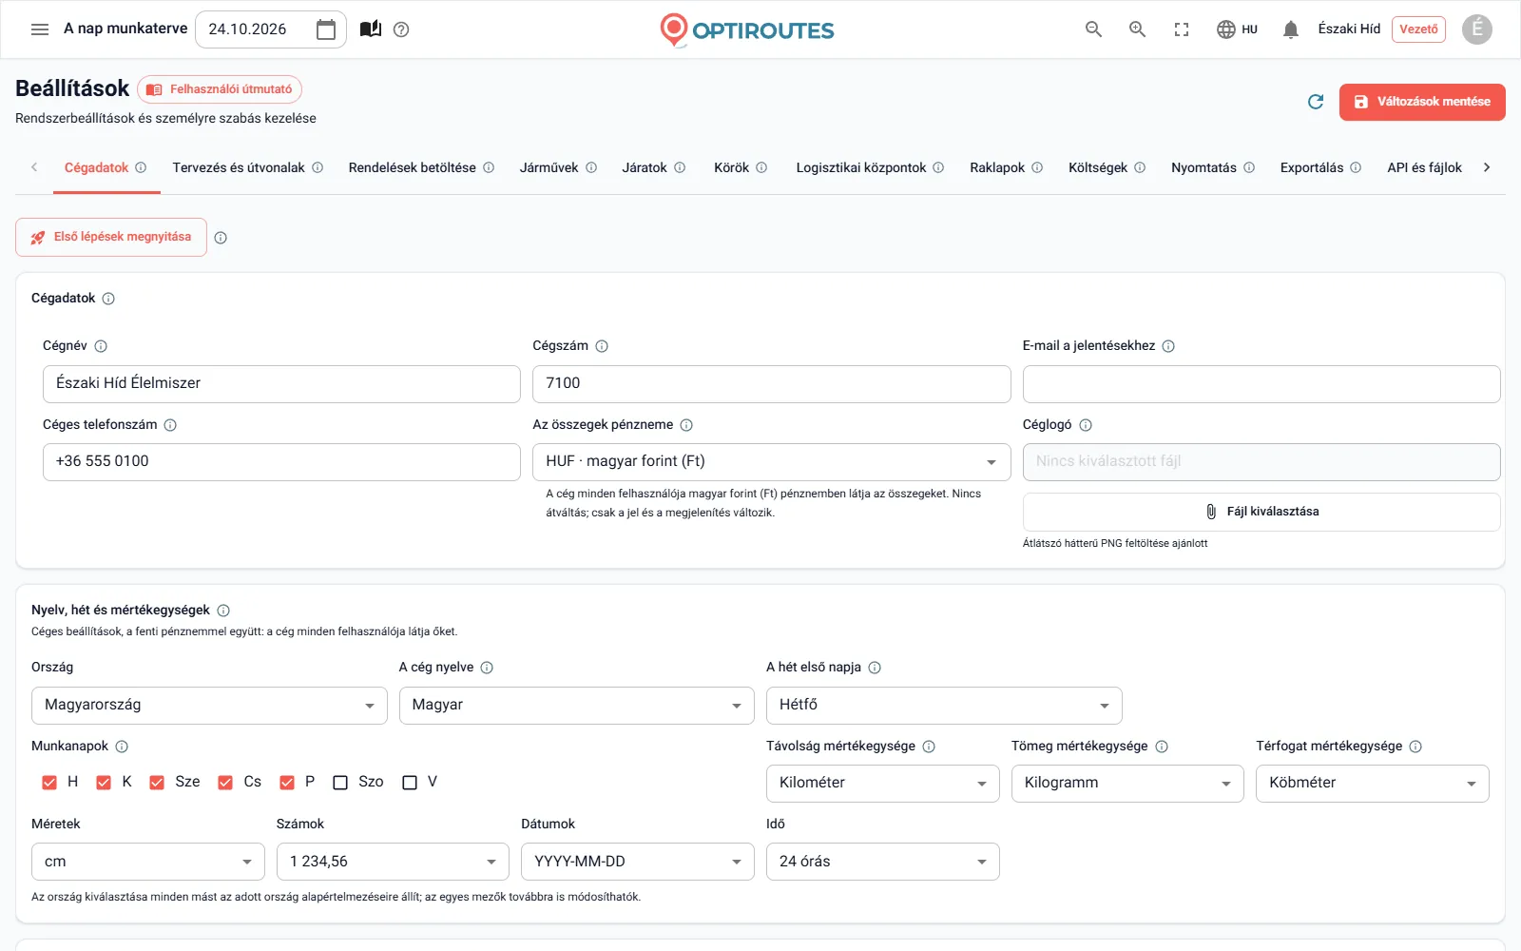Open the currency dropdown HUF magyar forint
The image size is (1521, 951).
pos(771,462)
